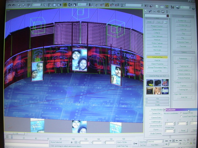198x148 pixels.
Task: Click the time slider showing 0 / 199
Action: [x=15, y=134]
